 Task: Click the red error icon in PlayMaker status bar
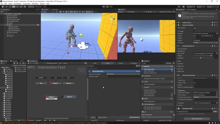[x=28, y=120]
